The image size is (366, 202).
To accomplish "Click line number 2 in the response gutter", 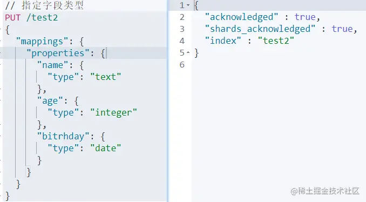I will 182,17.
